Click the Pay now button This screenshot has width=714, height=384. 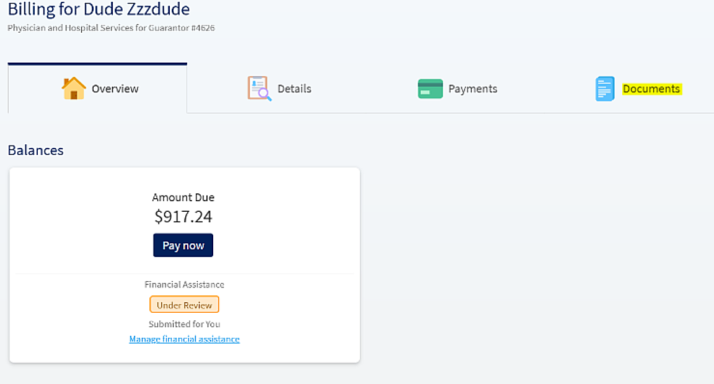click(x=183, y=245)
